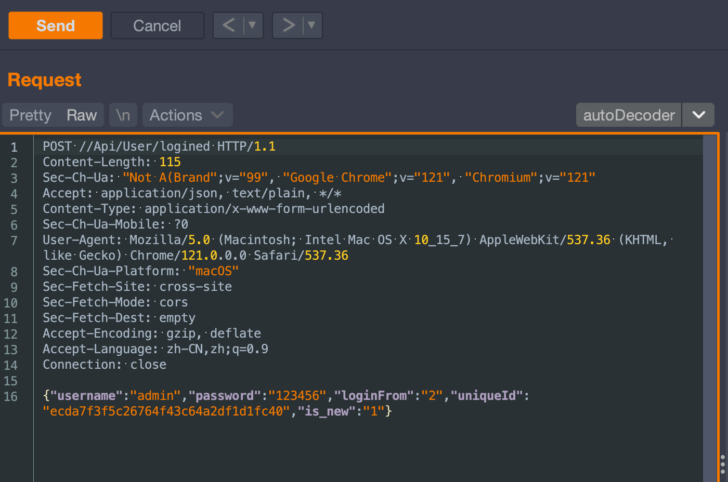Image resolution: width=728 pixels, height=482 pixels.
Task: Click the Accept-Encoding gzip, deflate line
Action: point(152,333)
